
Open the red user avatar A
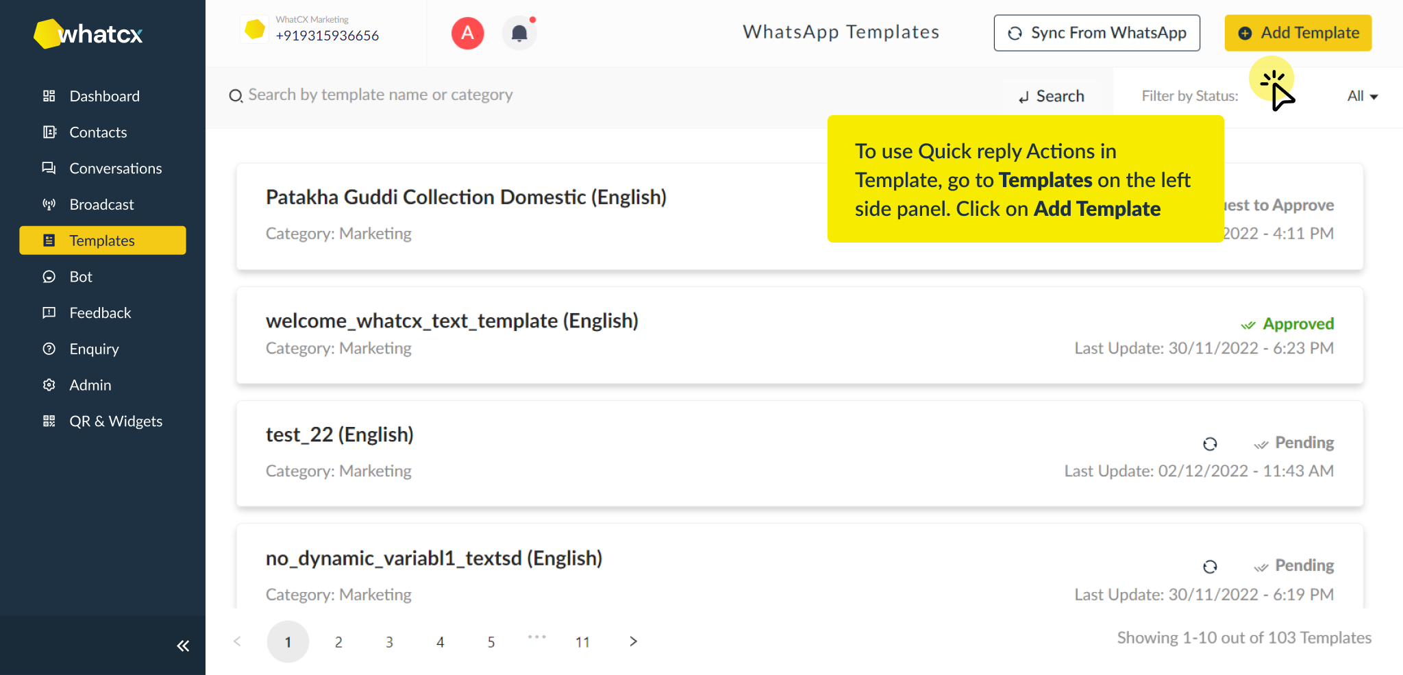[x=468, y=33]
